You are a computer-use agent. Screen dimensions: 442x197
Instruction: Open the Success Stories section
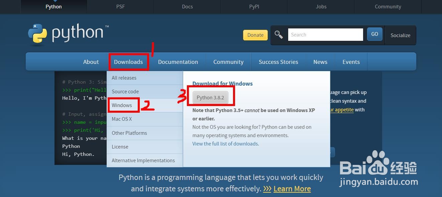[x=278, y=62]
